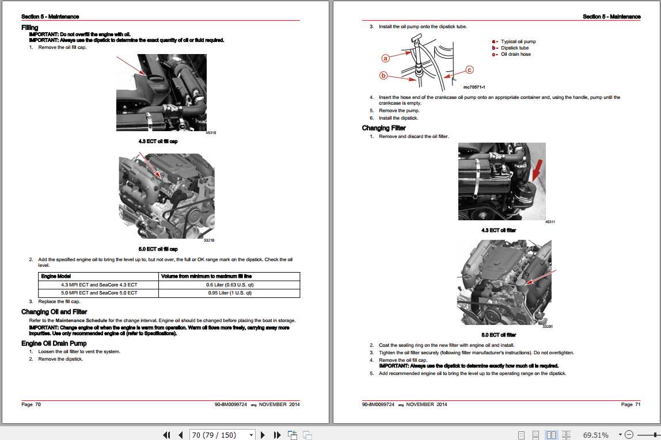Open the page number dropdown list
The width and height of the screenshot is (661, 440).
[250, 435]
